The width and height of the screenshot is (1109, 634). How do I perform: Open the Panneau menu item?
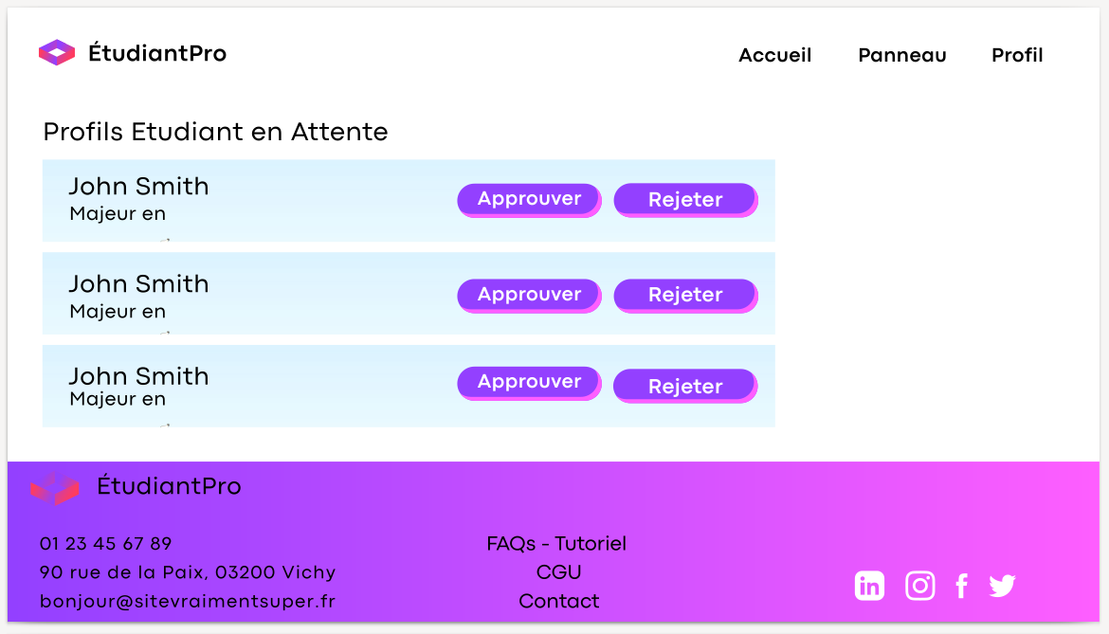901,55
